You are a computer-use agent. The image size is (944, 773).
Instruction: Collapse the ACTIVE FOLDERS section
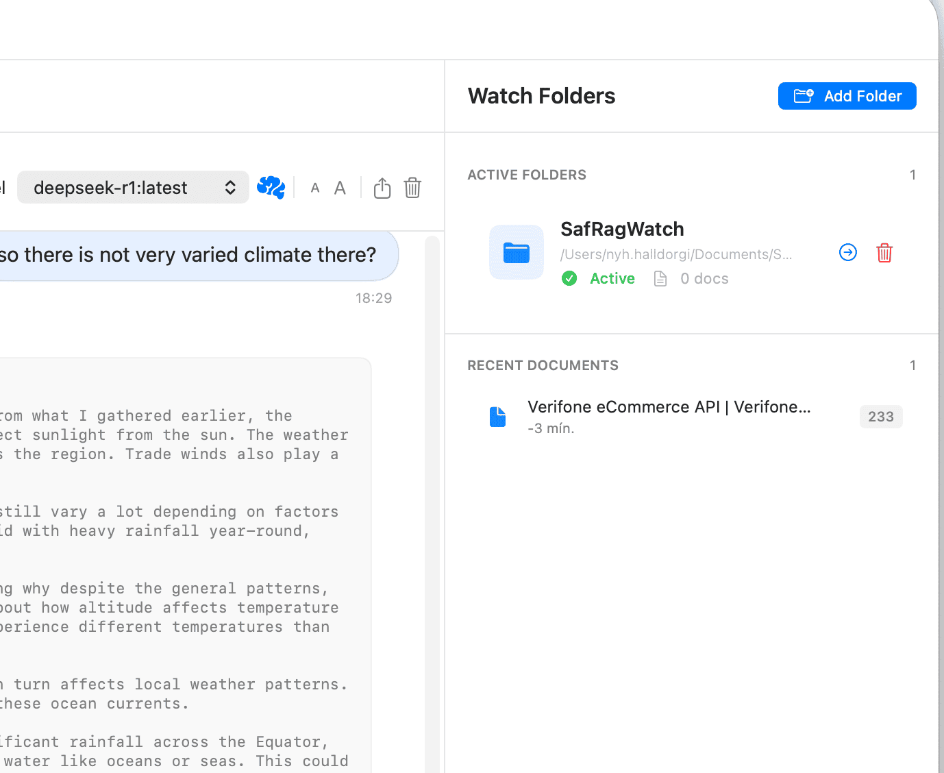tap(526, 175)
